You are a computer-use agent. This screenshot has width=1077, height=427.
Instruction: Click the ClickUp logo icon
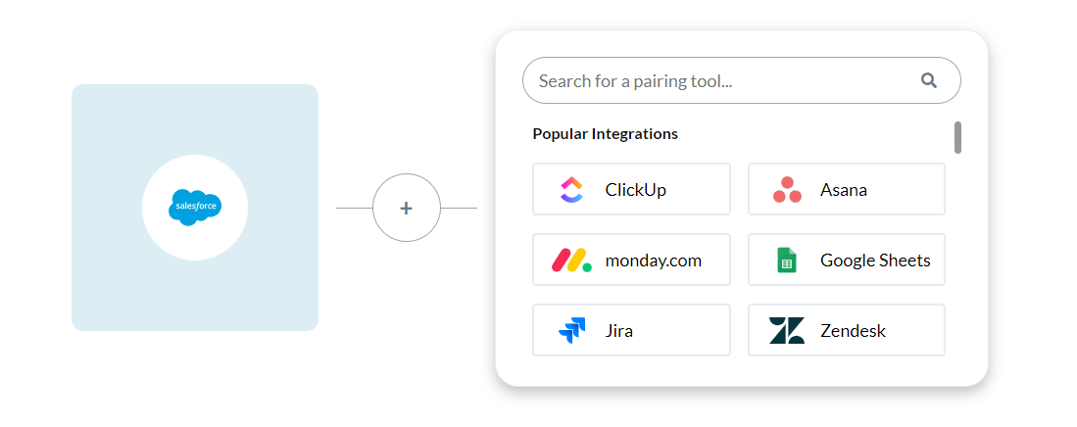[x=571, y=189]
